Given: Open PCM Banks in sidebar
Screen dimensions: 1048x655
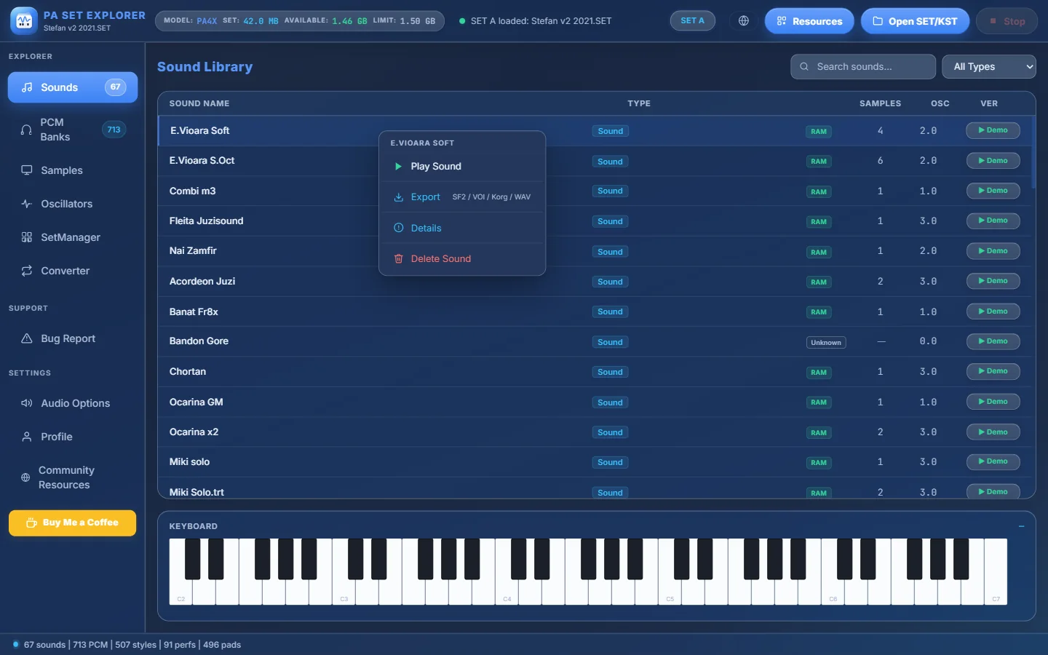Looking at the screenshot, I should pyautogui.click(x=73, y=130).
